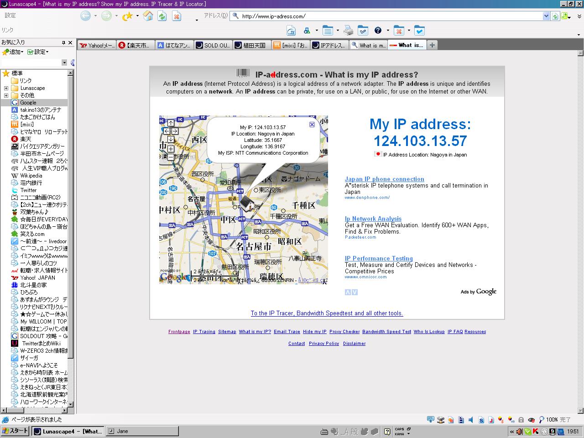This screenshot has height=438, width=584.
Task: Click the Japan IP phone connection ad link
Action: (384, 179)
